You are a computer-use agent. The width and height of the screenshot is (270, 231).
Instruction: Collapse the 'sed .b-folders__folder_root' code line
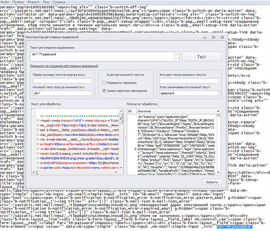click(x=38, y=130)
